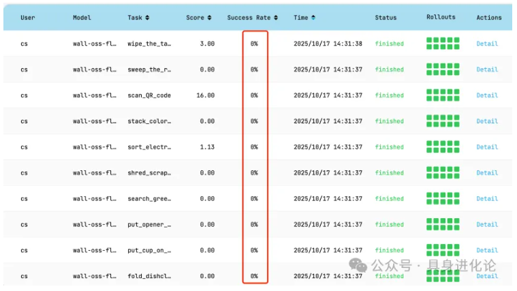The image size is (517, 291).
Task: Select the rollouts grid in the shred_scrap row
Action: (x=442, y=173)
